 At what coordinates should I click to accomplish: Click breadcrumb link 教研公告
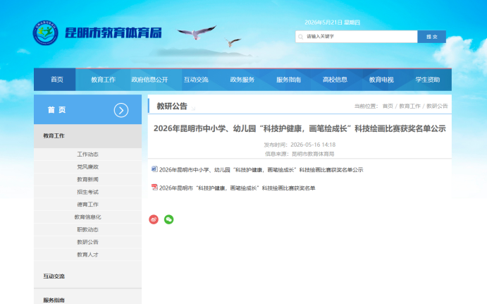[x=437, y=107]
